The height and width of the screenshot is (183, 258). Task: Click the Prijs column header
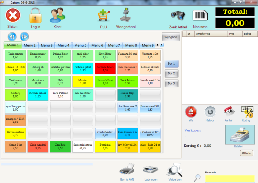coord(235,34)
